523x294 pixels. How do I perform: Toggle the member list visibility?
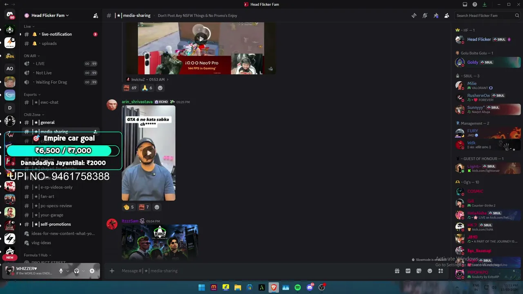click(x=447, y=16)
